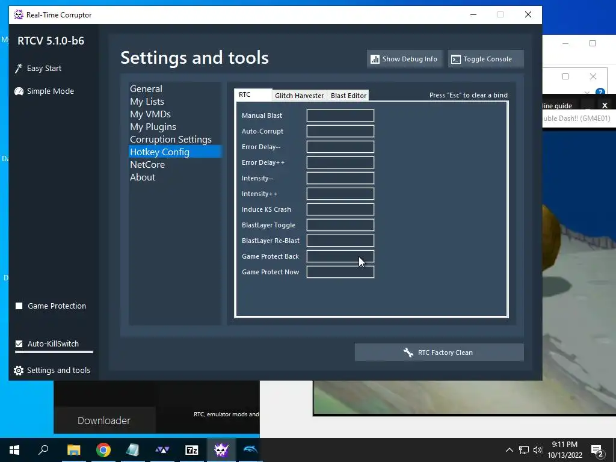The width and height of the screenshot is (616, 462).
Task: Click the Toggle Console button
Action: 486,59
